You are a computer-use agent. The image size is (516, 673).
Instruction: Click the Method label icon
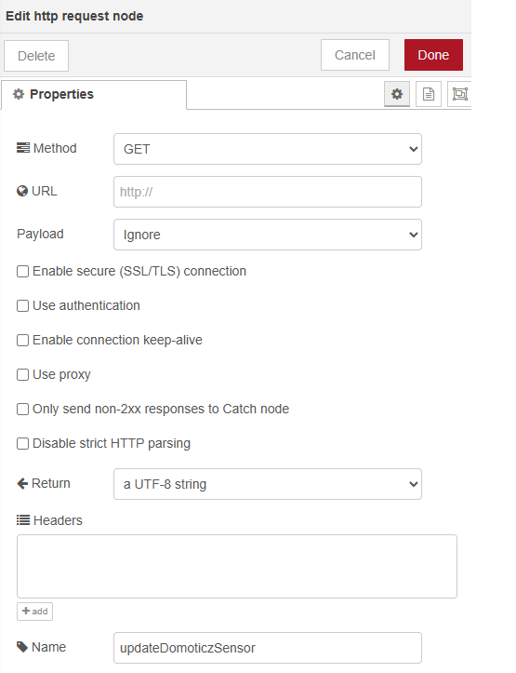click(23, 148)
